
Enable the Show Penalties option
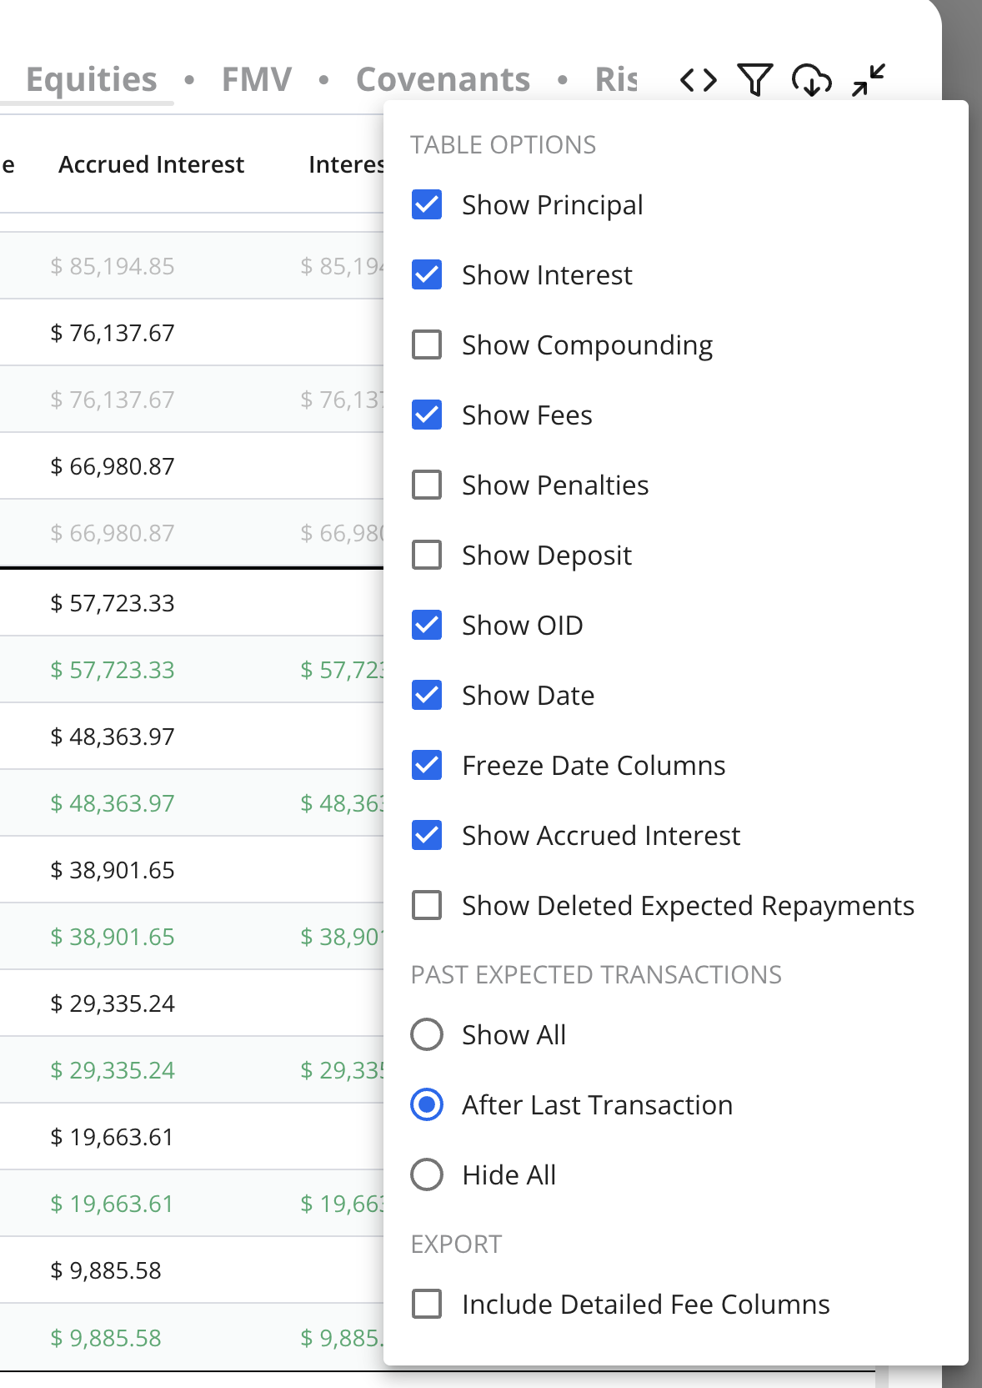[427, 485]
